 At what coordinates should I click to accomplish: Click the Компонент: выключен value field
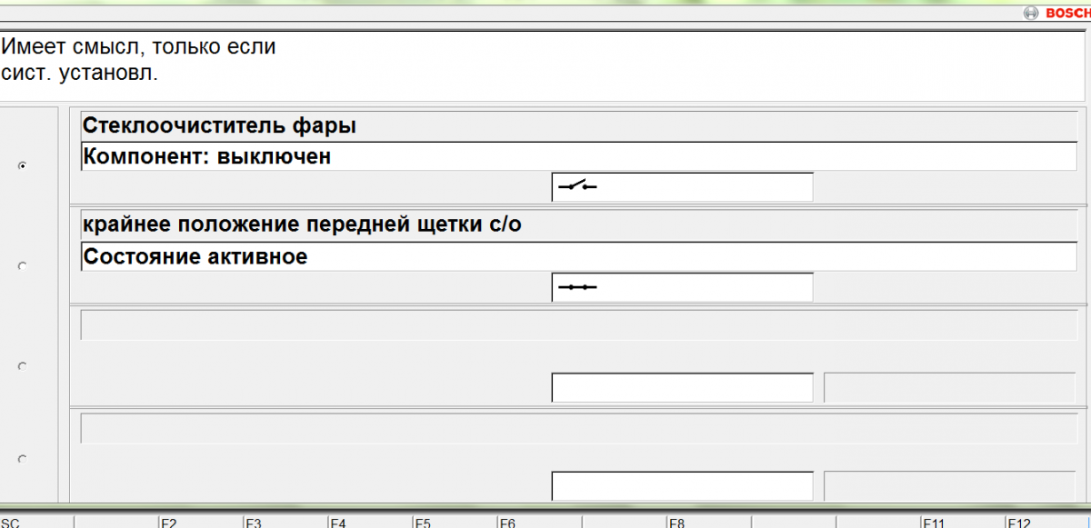579,156
